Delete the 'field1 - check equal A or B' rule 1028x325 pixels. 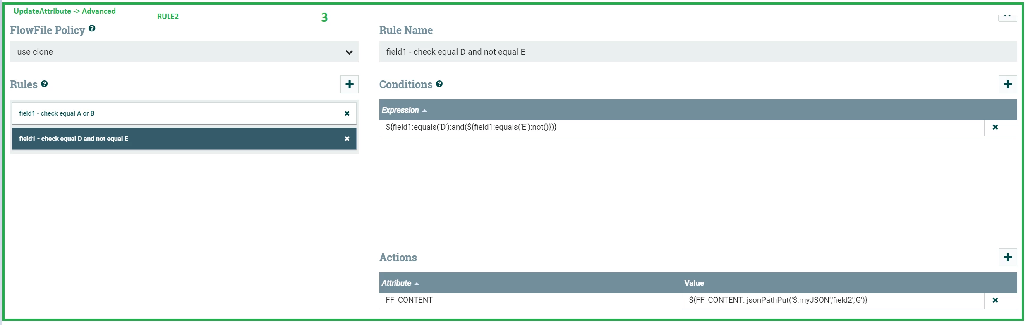click(x=347, y=113)
